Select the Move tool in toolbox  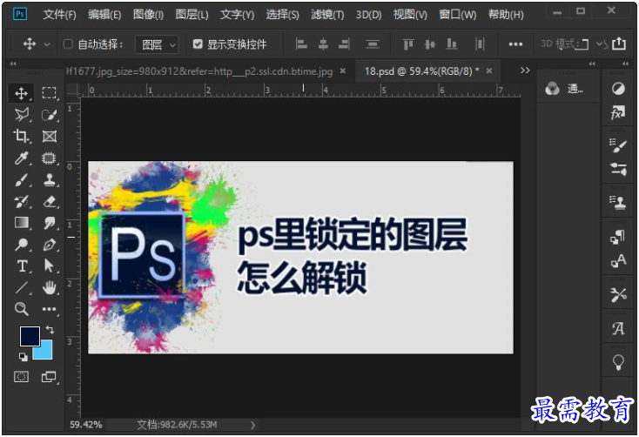tap(21, 93)
